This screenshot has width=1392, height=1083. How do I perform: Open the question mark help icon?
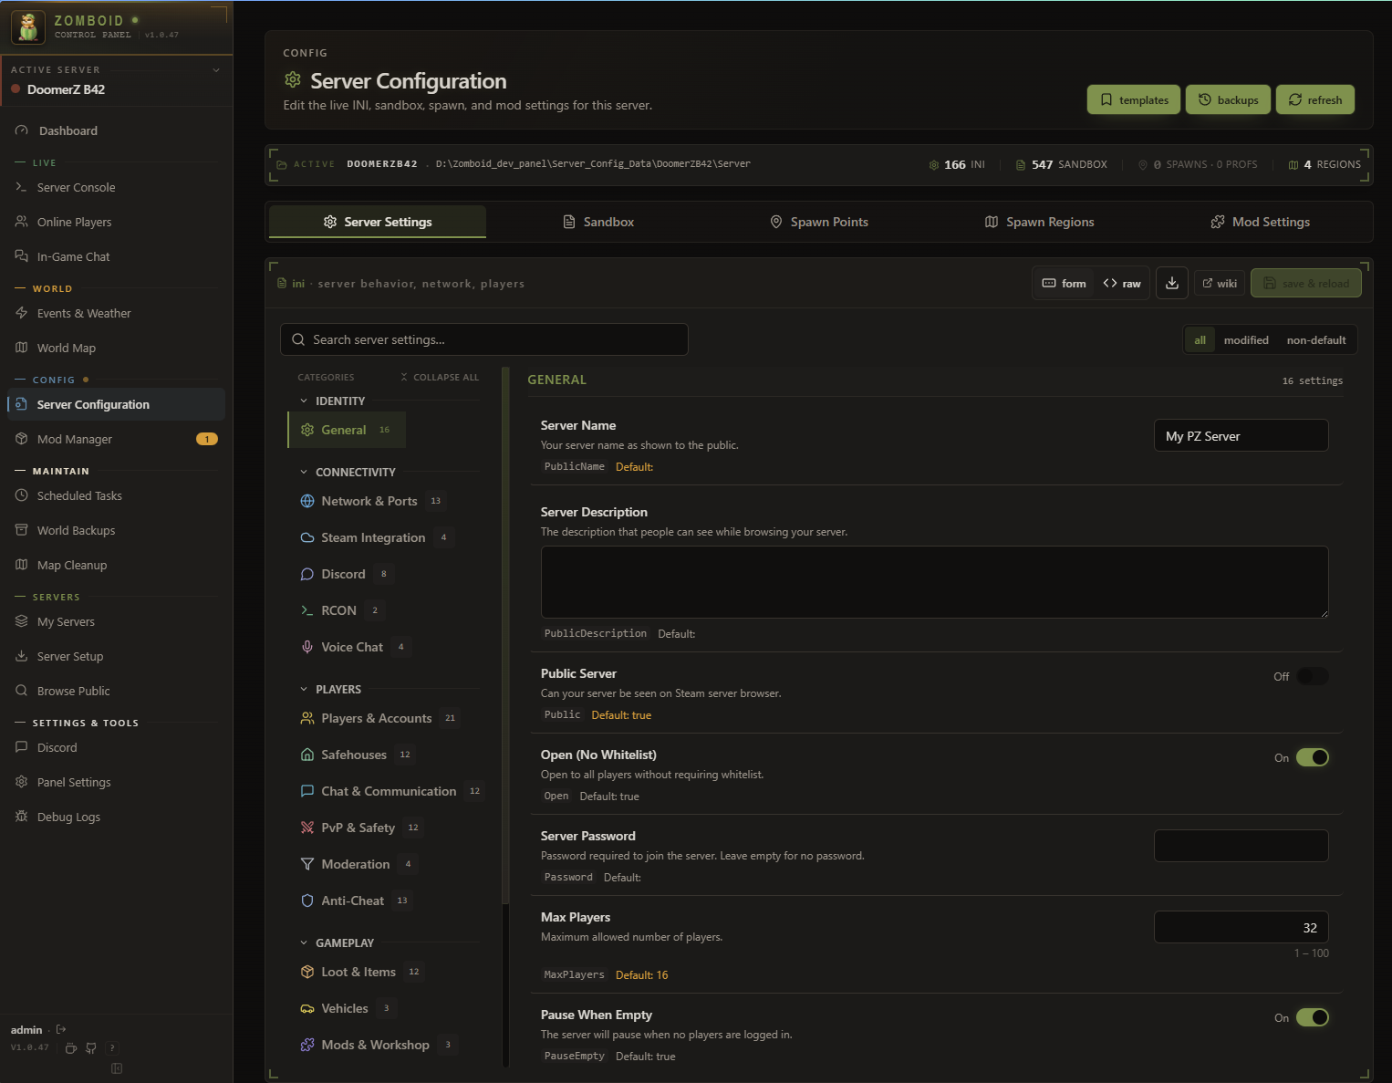point(112,1048)
